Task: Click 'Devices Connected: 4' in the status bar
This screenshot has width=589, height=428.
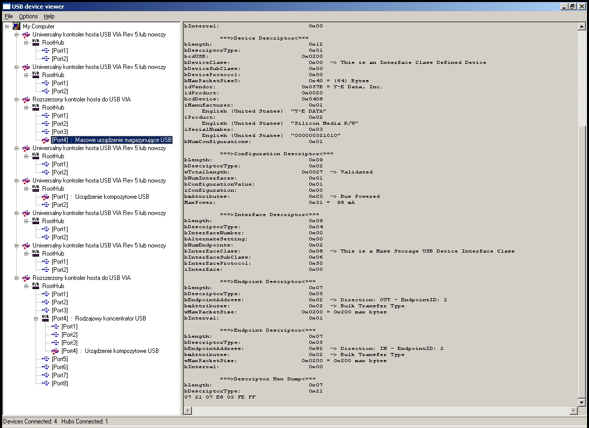Action: pyautogui.click(x=30, y=421)
